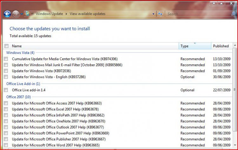Select Windows Update in the breadcrumb
The height and width of the screenshot is (150, 238).
49,14
